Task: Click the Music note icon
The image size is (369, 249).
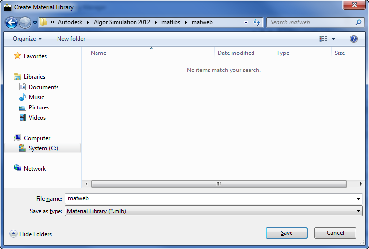Action: (x=22, y=97)
